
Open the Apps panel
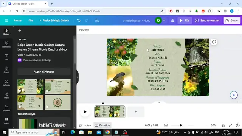click(6, 121)
